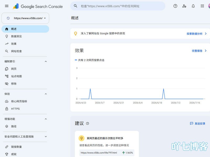Viewport: 210px width, 157px height.
Task: Select HTTPS under 体验
Action: pos(25,109)
